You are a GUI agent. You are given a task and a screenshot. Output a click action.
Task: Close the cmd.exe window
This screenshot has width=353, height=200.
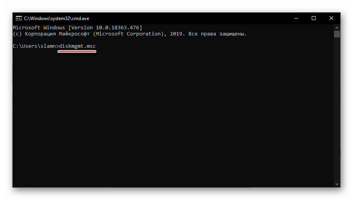(x=331, y=18)
